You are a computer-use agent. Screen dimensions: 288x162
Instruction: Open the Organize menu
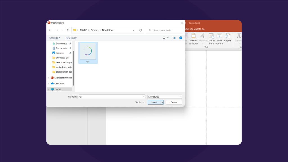point(55,38)
